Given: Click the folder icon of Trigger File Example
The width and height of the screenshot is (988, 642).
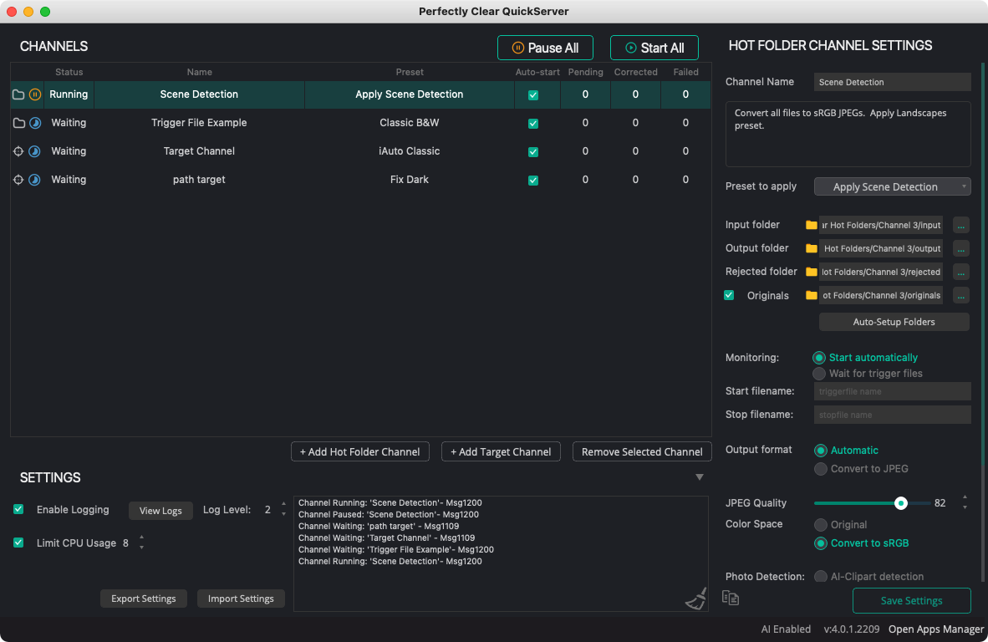Looking at the screenshot, I should (18, 123).
